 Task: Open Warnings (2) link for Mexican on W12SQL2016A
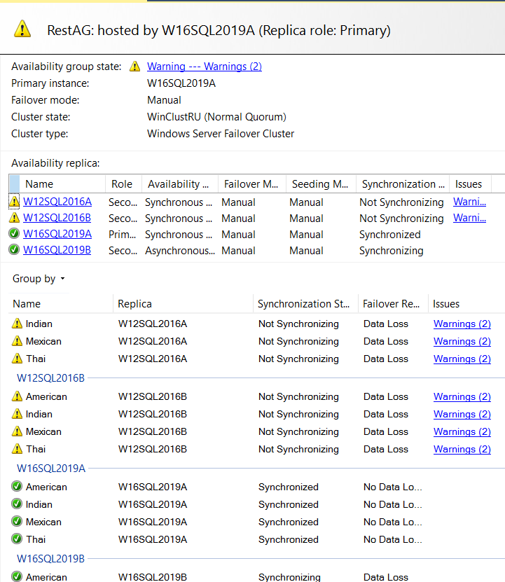[462, 341]
